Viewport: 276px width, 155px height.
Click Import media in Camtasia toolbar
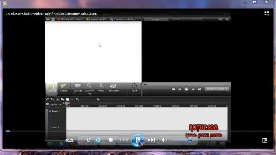[96, 19]
